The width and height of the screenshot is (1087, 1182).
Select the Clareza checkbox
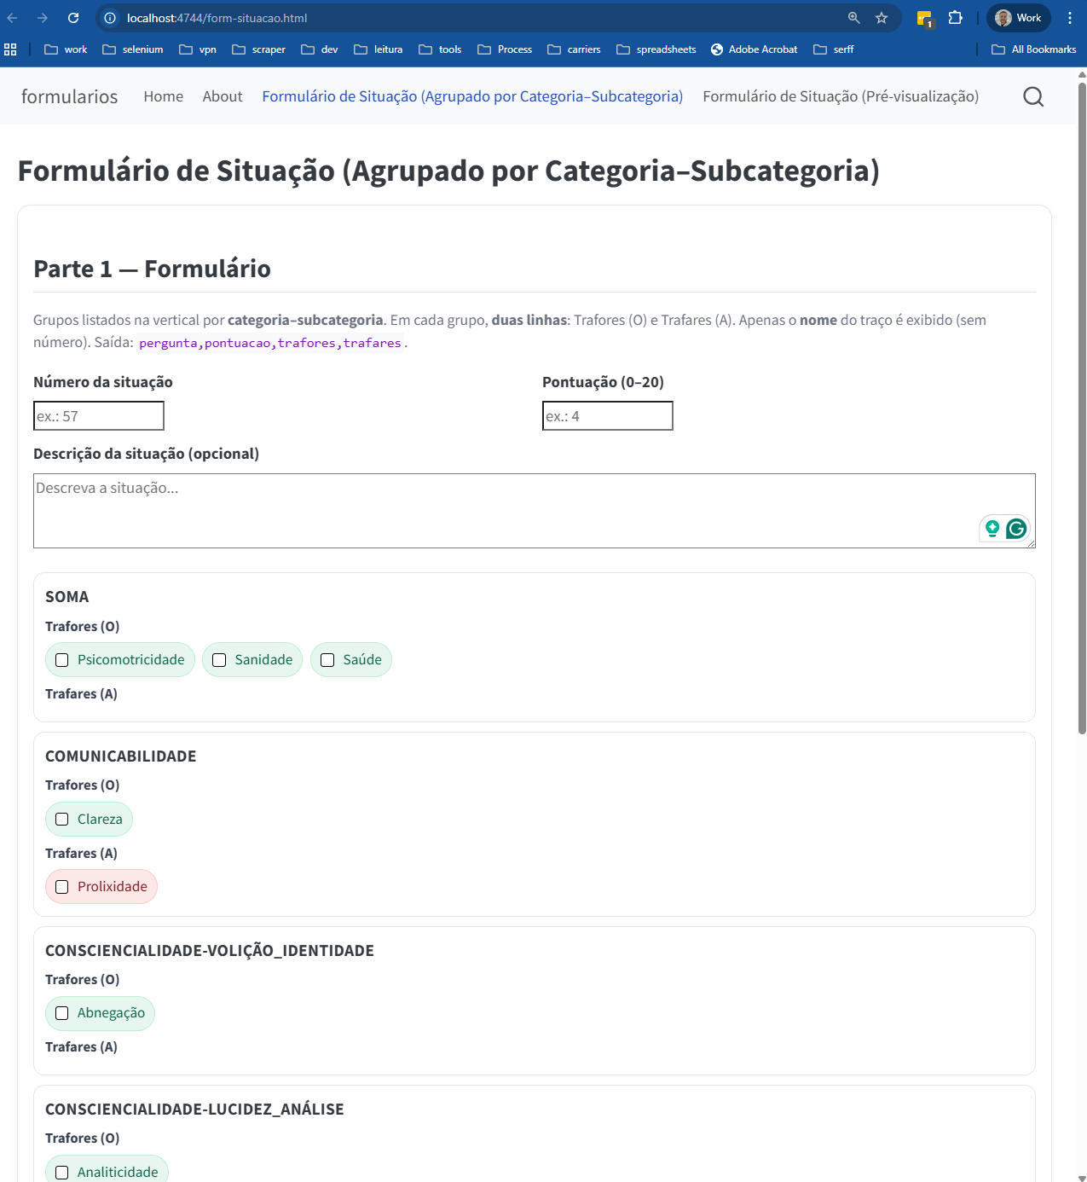pos(62,820)
